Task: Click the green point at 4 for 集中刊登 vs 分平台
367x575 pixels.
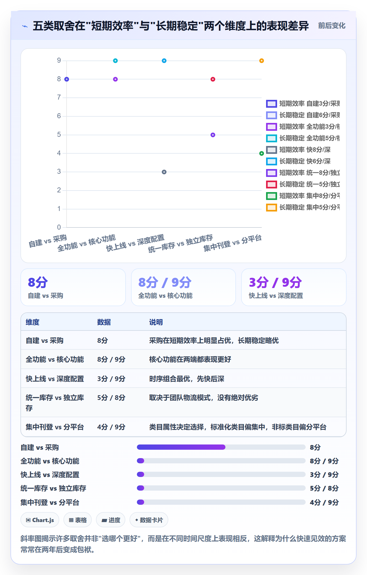Action: pos(262,153)
